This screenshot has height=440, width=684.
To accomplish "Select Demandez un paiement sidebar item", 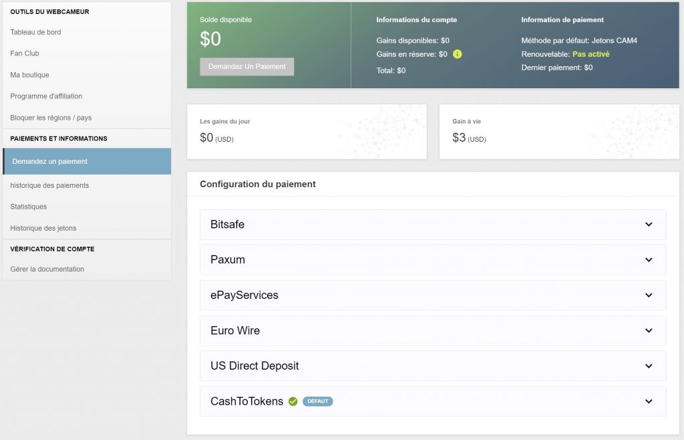I will [x=50, y=161].
